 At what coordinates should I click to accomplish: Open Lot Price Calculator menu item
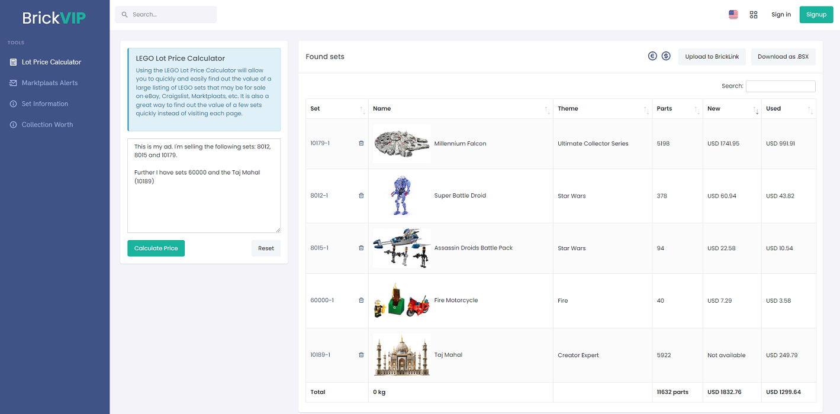click(52, 62)
